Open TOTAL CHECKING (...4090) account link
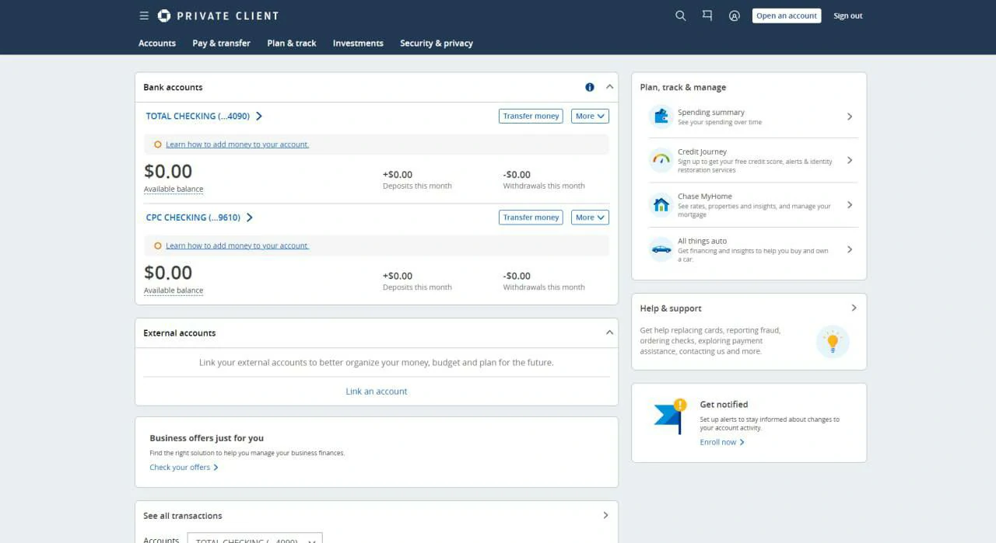Screen dimensions: 996x543 point(198,116)
